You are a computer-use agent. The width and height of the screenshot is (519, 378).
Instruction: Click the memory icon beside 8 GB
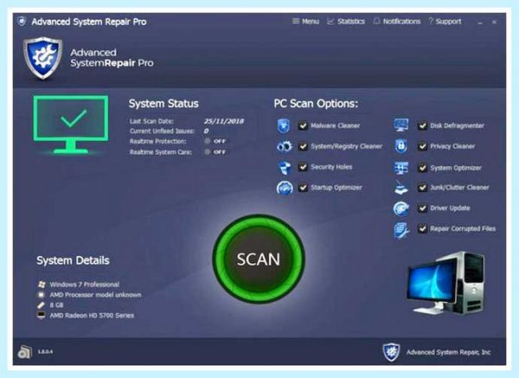point(41,304)
